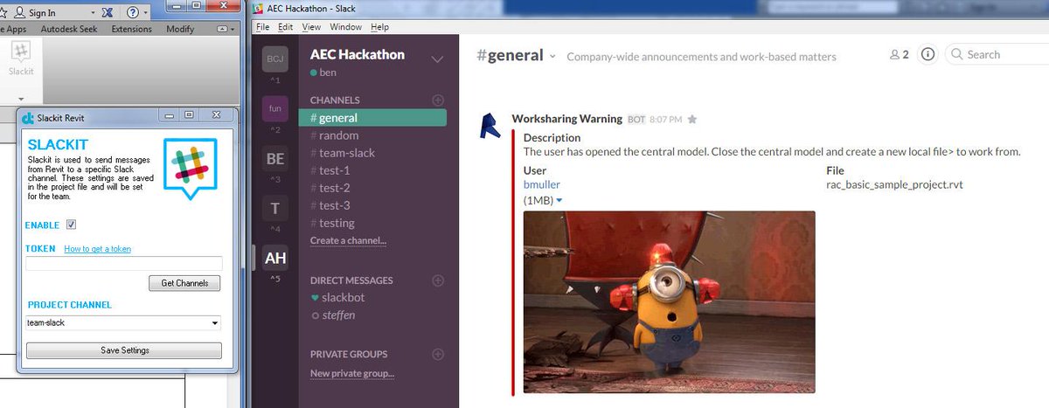Click the Autodesk Exchange X icon
1049x408 pixels.
107,12
